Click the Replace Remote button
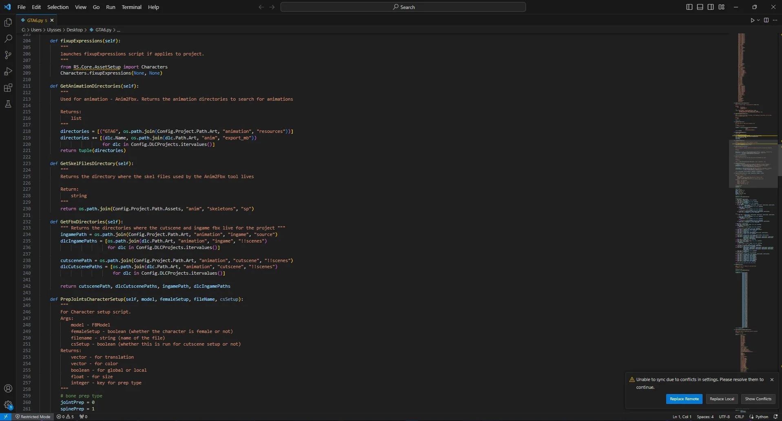The width and height of the screenshot is (782, 421). tap(684, 399)
